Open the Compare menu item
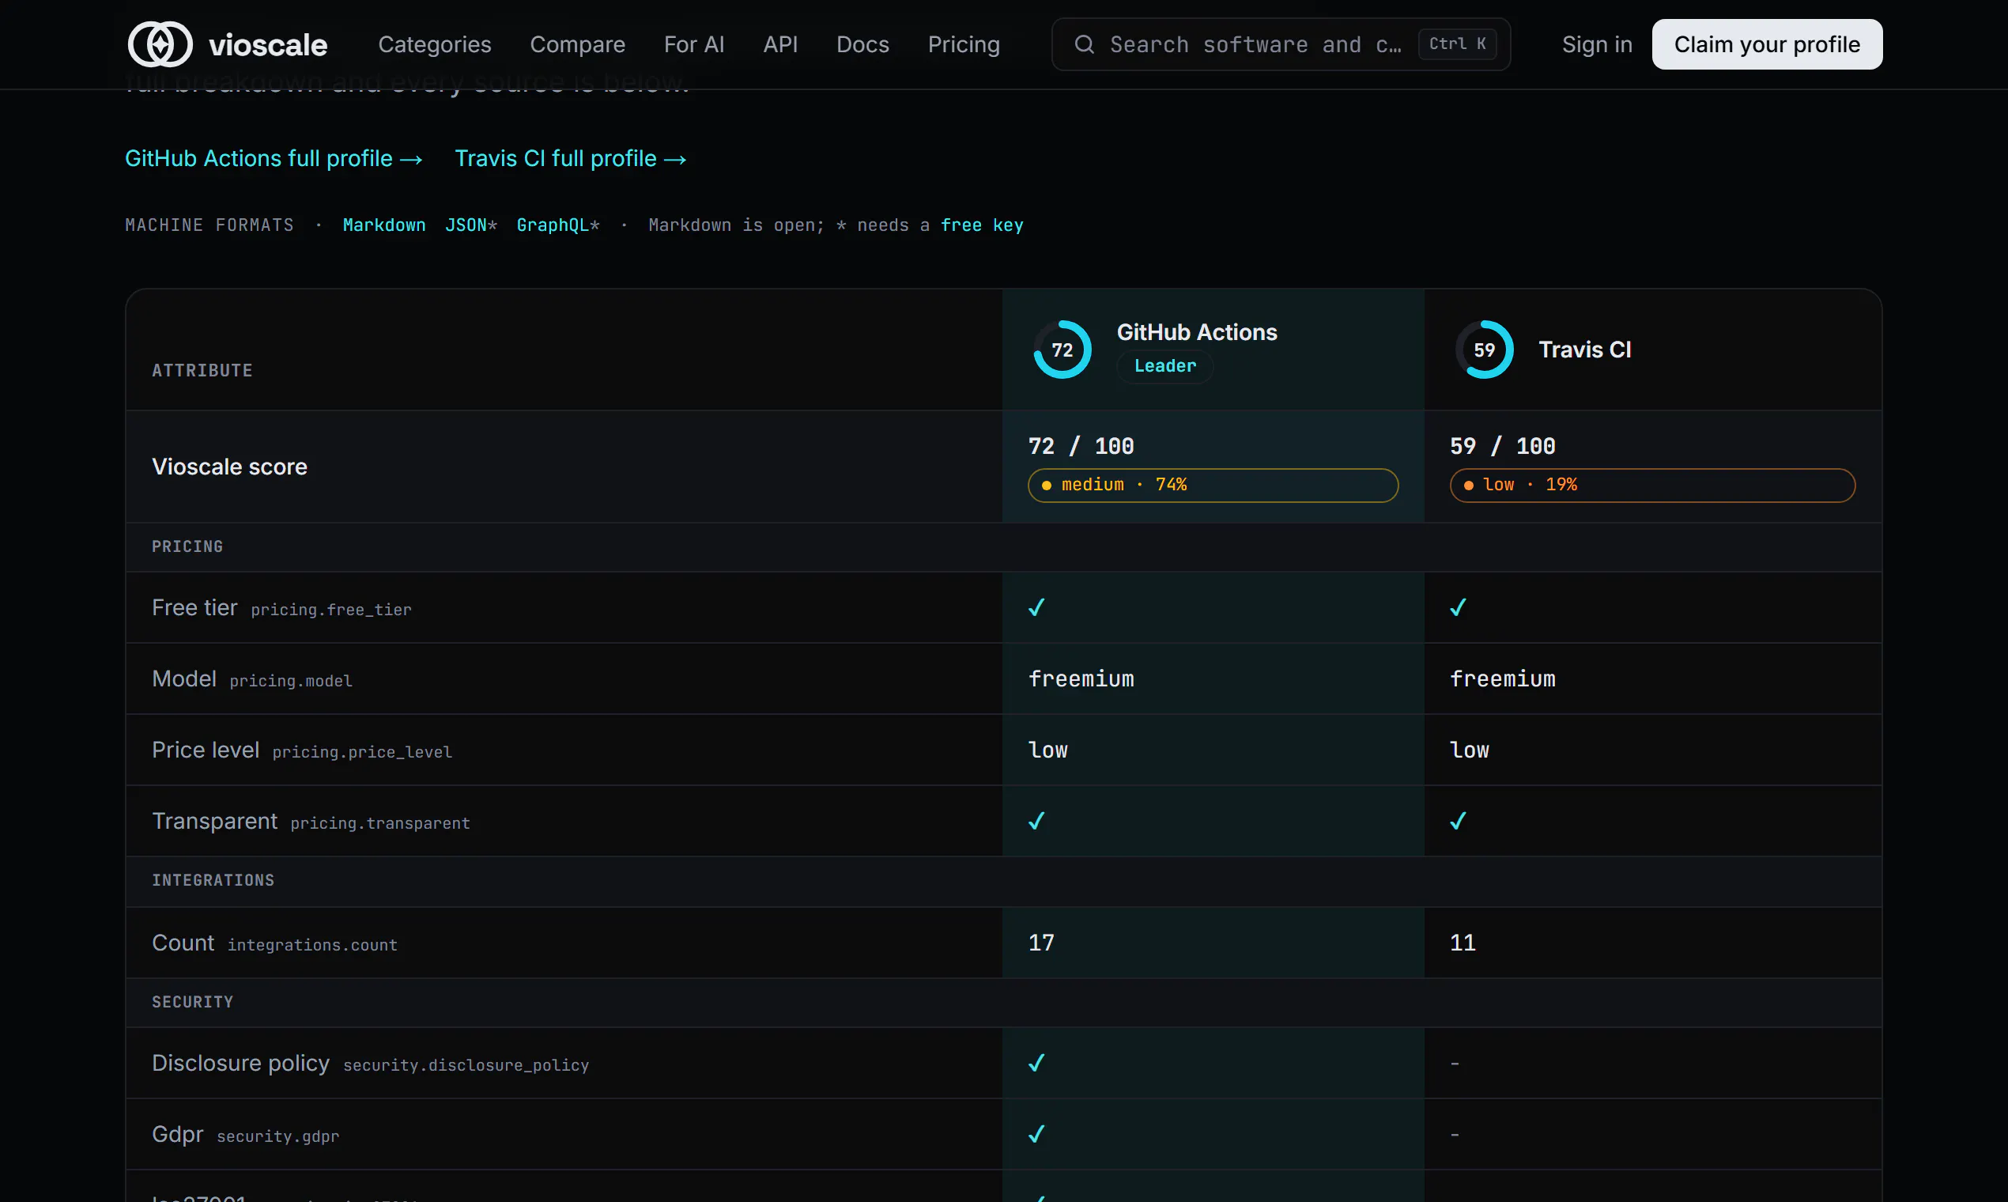The image size is (2008, 1202). coord(577,44)
